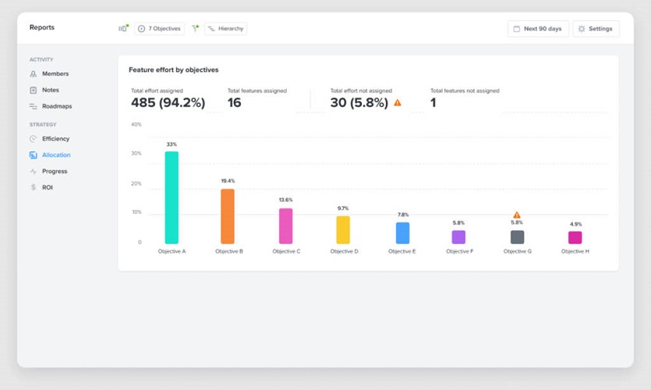Click the filter icon with green dot
Image resolution: width=651 pixels, height=390 pixels.
tap(195, 29)
